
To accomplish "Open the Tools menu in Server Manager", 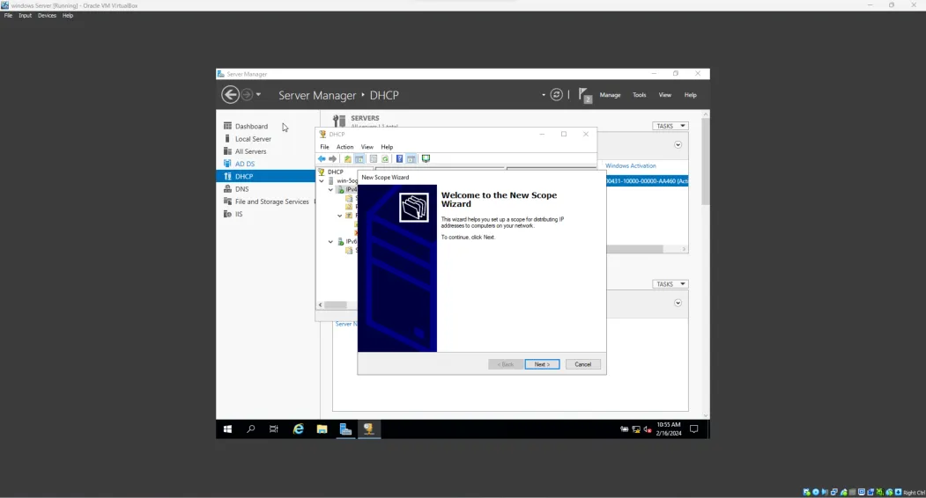I will coord(639,95).
